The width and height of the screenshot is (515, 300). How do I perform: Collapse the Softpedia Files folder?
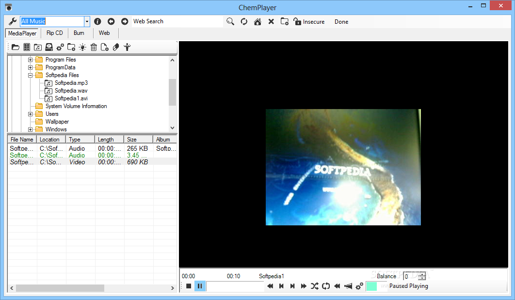tap(30, 75)
